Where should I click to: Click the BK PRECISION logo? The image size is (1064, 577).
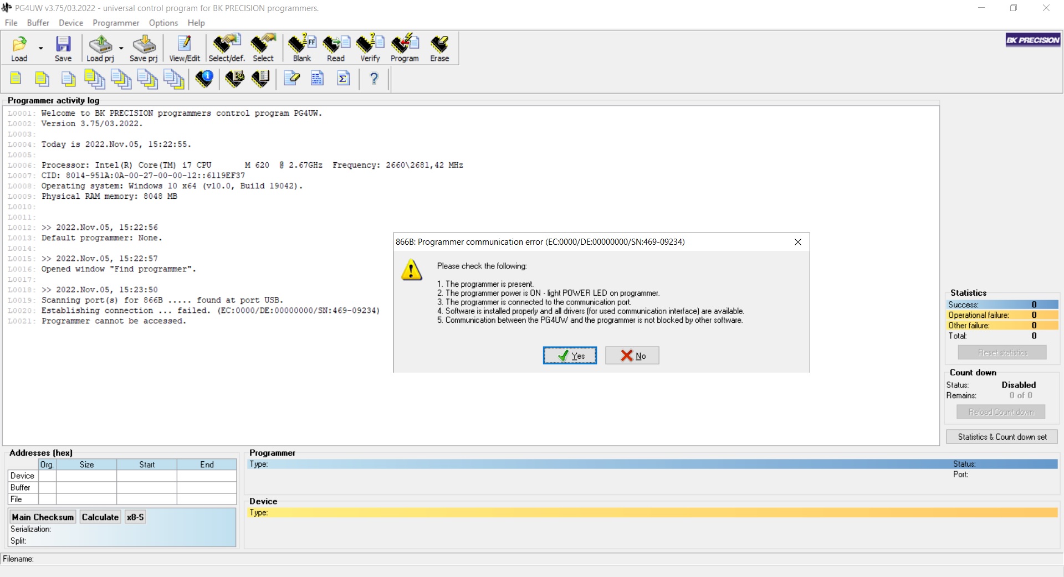pos(1033,40)
